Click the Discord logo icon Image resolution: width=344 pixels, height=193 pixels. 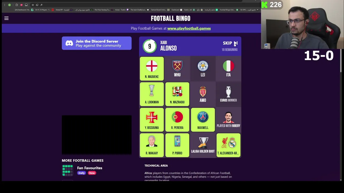(x=69, y=43)
